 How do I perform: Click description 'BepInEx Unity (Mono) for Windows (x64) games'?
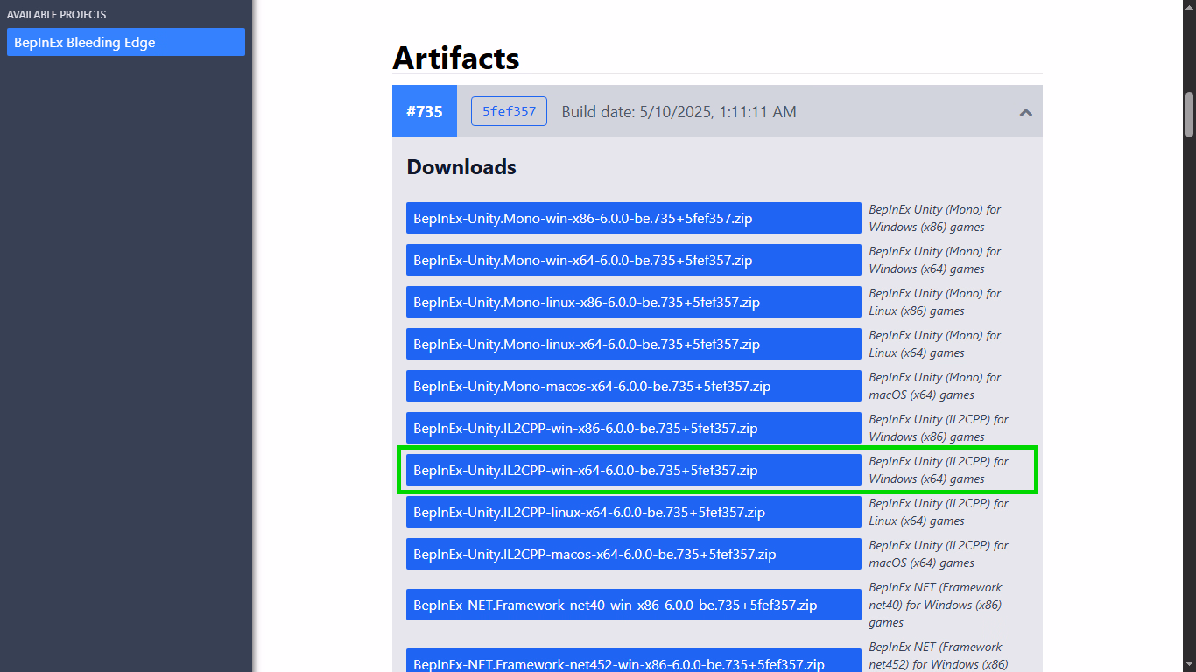pos(934,260)
